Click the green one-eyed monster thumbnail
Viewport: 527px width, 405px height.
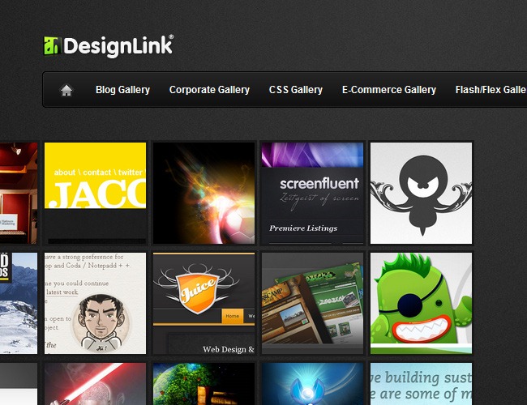(x=421, y=303)
